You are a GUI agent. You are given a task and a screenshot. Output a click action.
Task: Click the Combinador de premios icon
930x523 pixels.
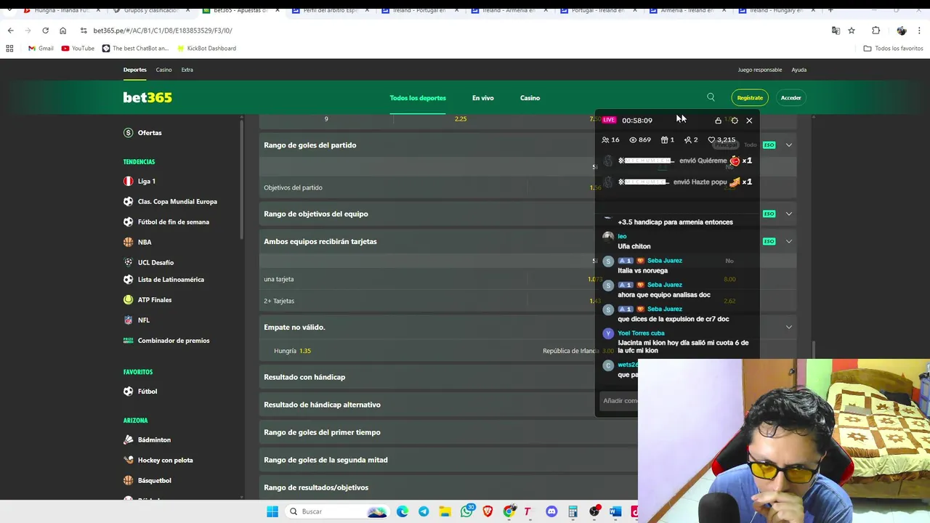(129, 340)
